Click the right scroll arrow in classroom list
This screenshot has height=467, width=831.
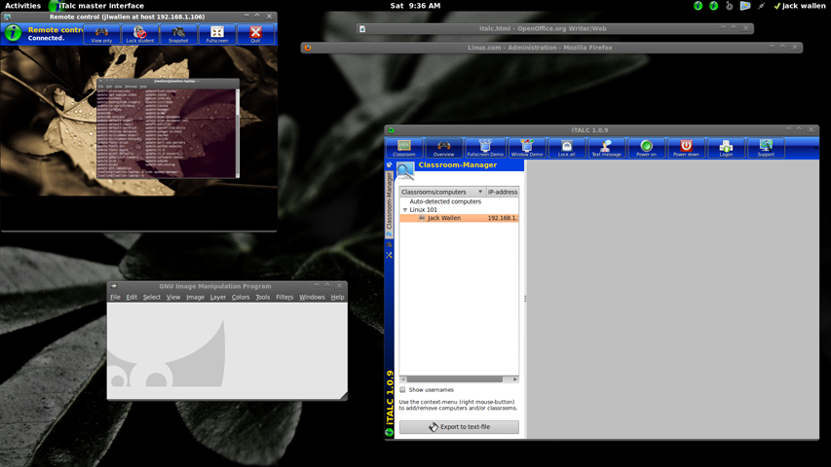coord(514,379)
